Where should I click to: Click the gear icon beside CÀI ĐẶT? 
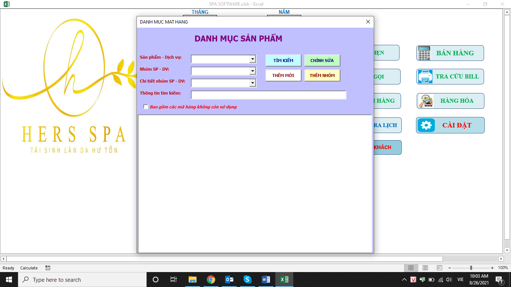pos(426,125)
